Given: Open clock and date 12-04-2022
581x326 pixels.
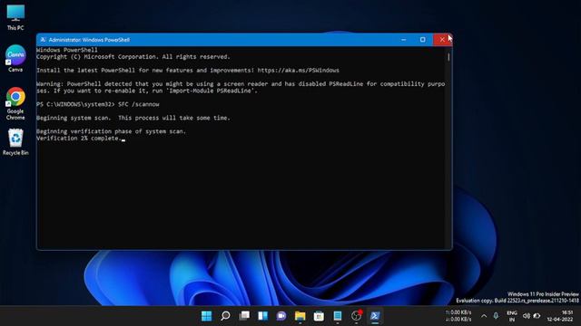Looking at the screenshot, I should tap(560, 316).
